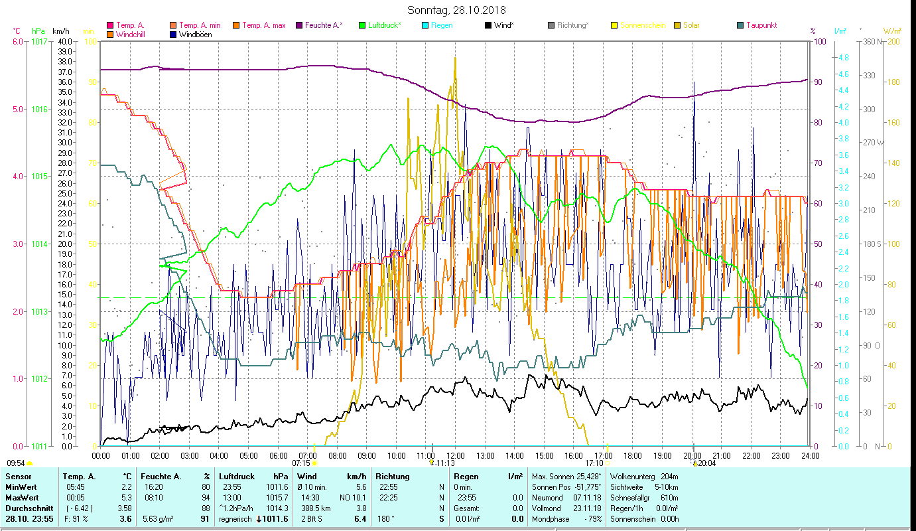Click the regnerisch forecast text
This screenshot has height=531, width=916.
[x=237, y=519]
